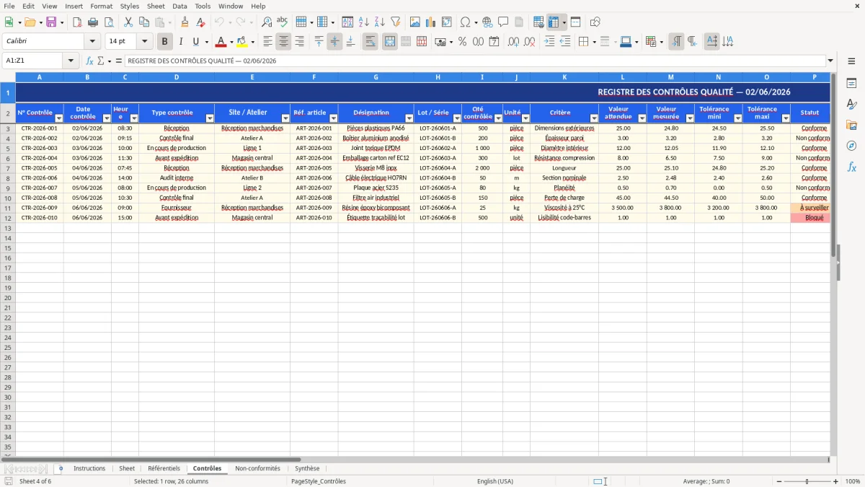Run the Spelling check icon
This screenshot has height=487, width=865.
[283, 22]
